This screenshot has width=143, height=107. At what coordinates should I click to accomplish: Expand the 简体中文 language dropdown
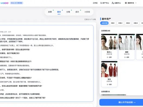(x=130, y=3)
